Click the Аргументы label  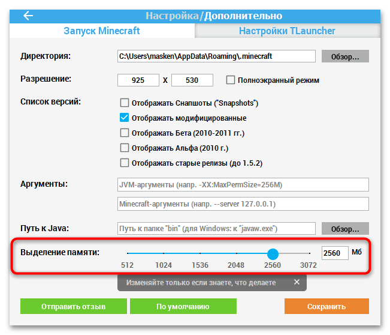[44, 184]
